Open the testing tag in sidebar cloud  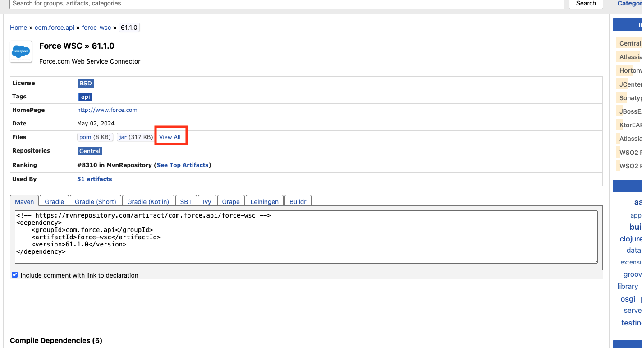pos(632,323)
